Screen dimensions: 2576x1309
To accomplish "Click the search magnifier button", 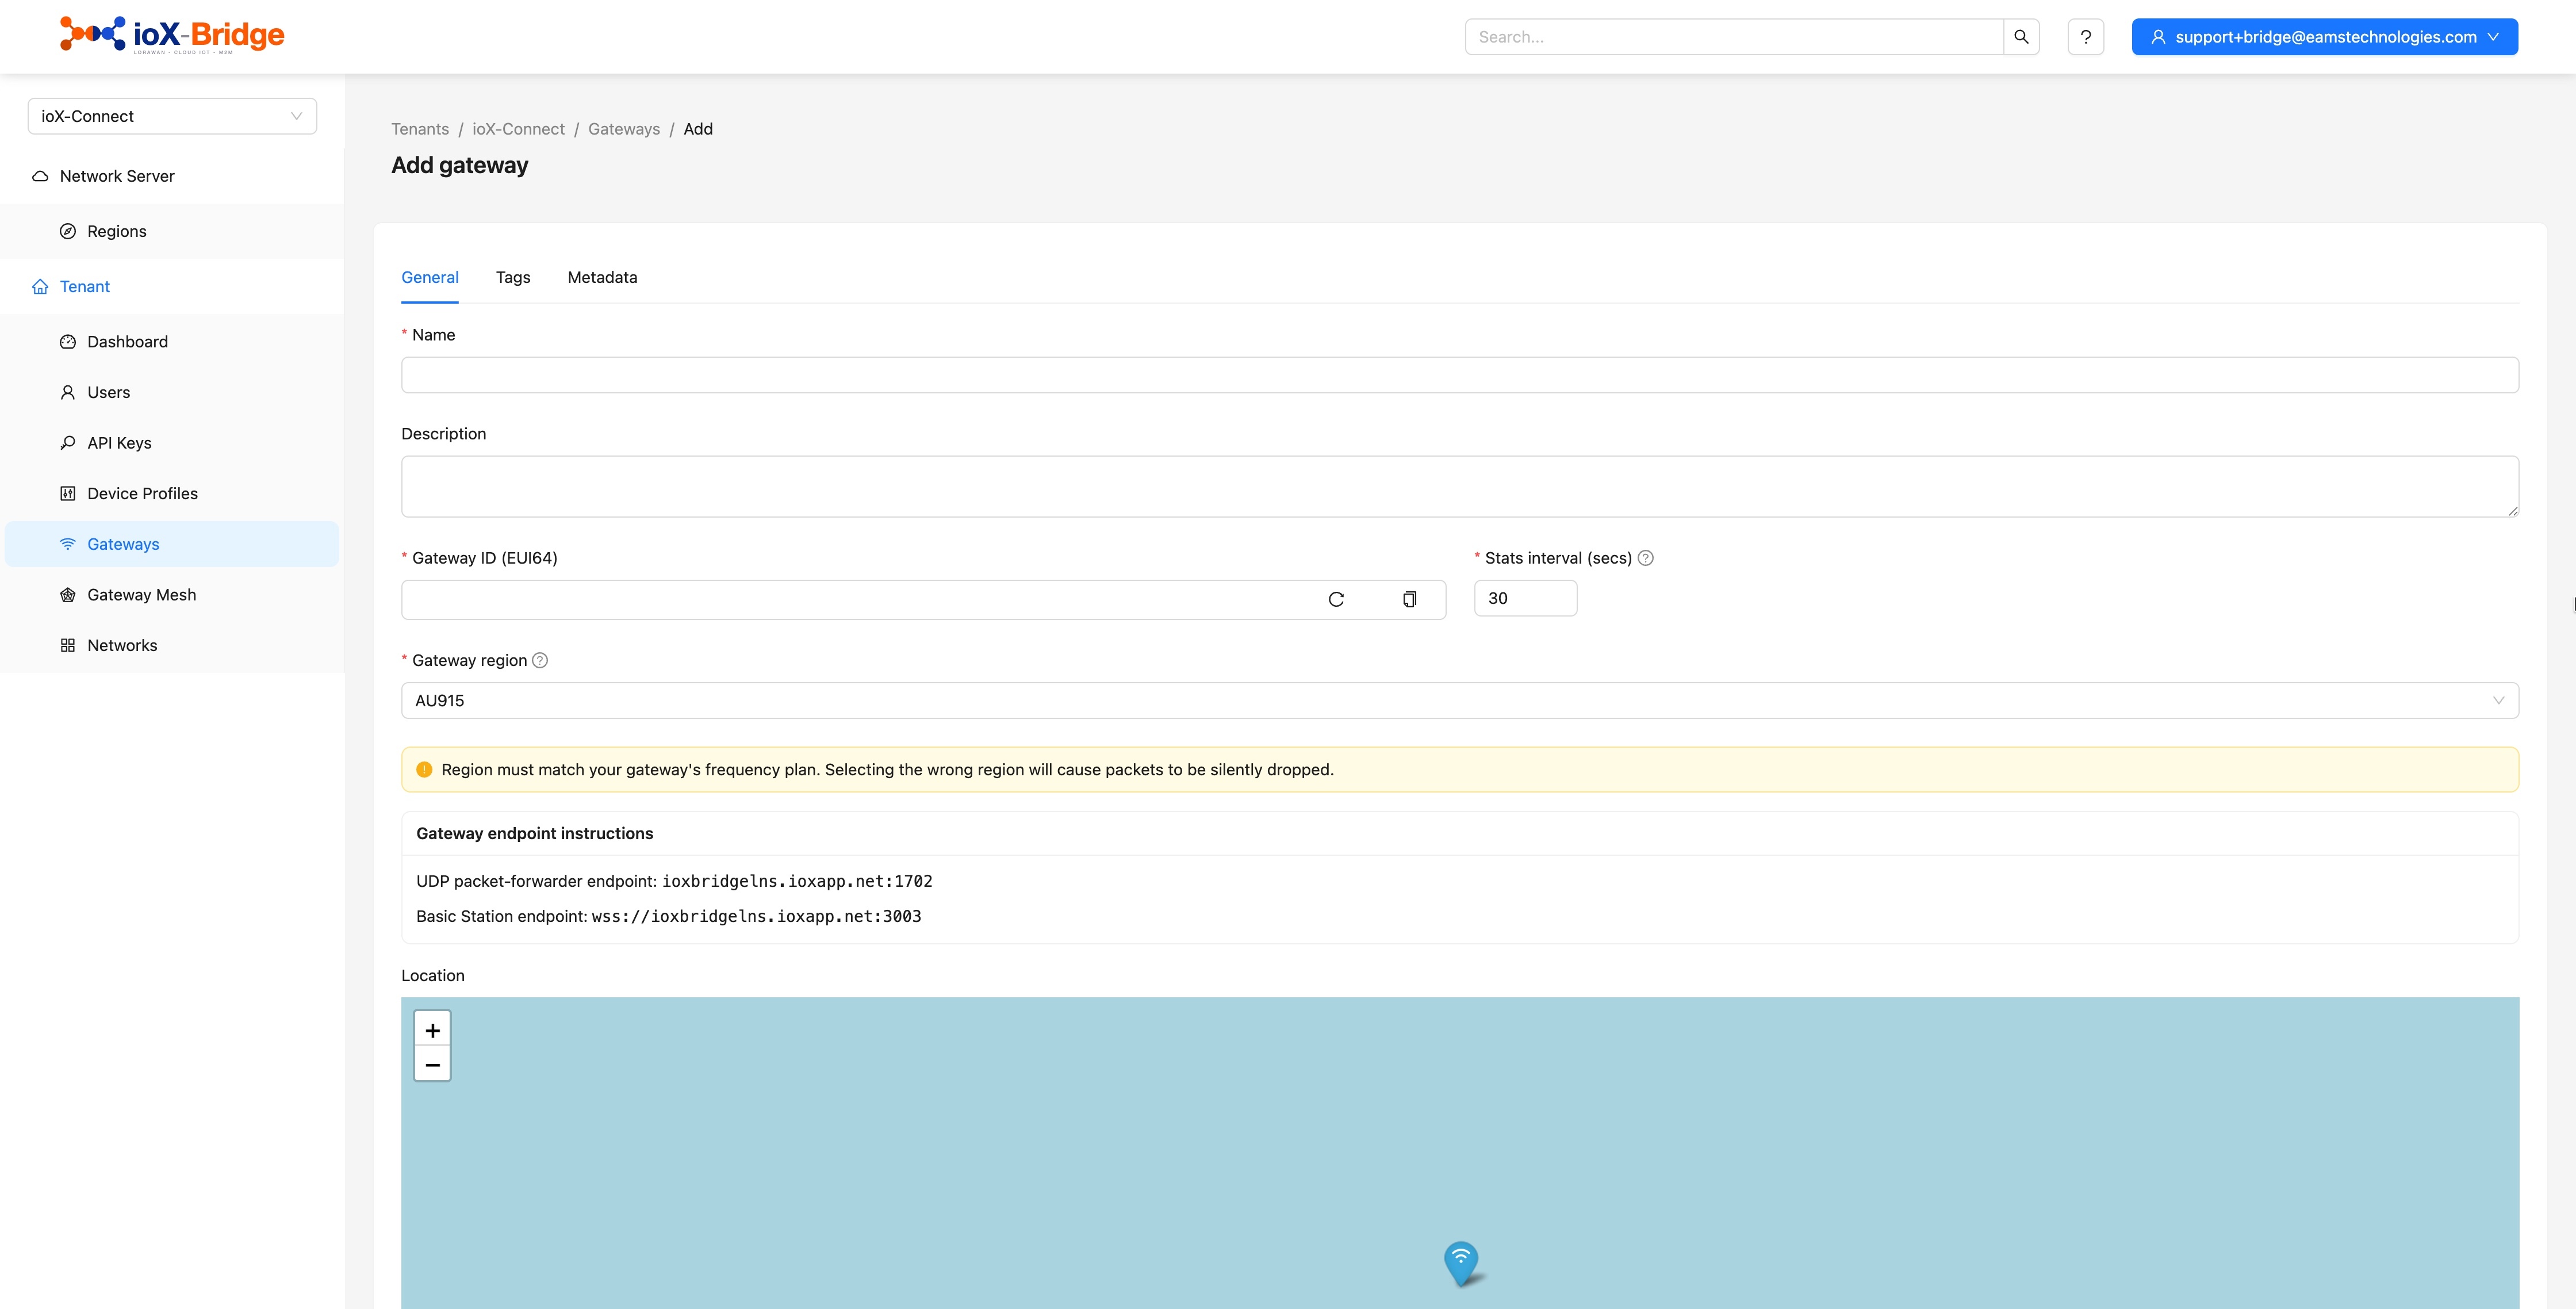I will (2021, 37).
